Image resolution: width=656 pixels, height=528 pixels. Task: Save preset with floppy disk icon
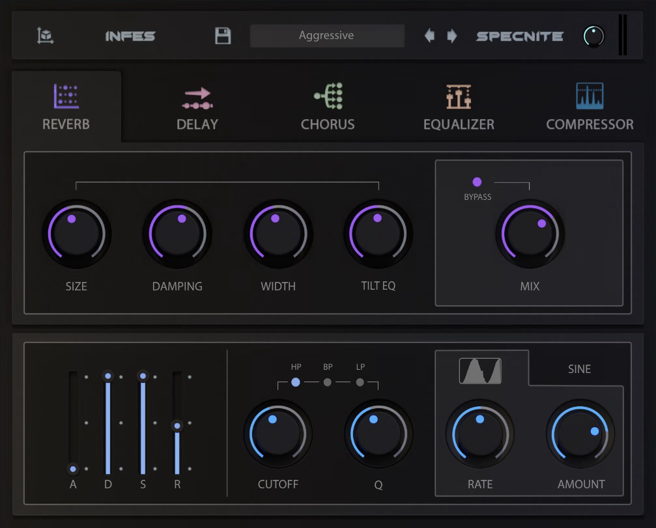tap(223, 36)
